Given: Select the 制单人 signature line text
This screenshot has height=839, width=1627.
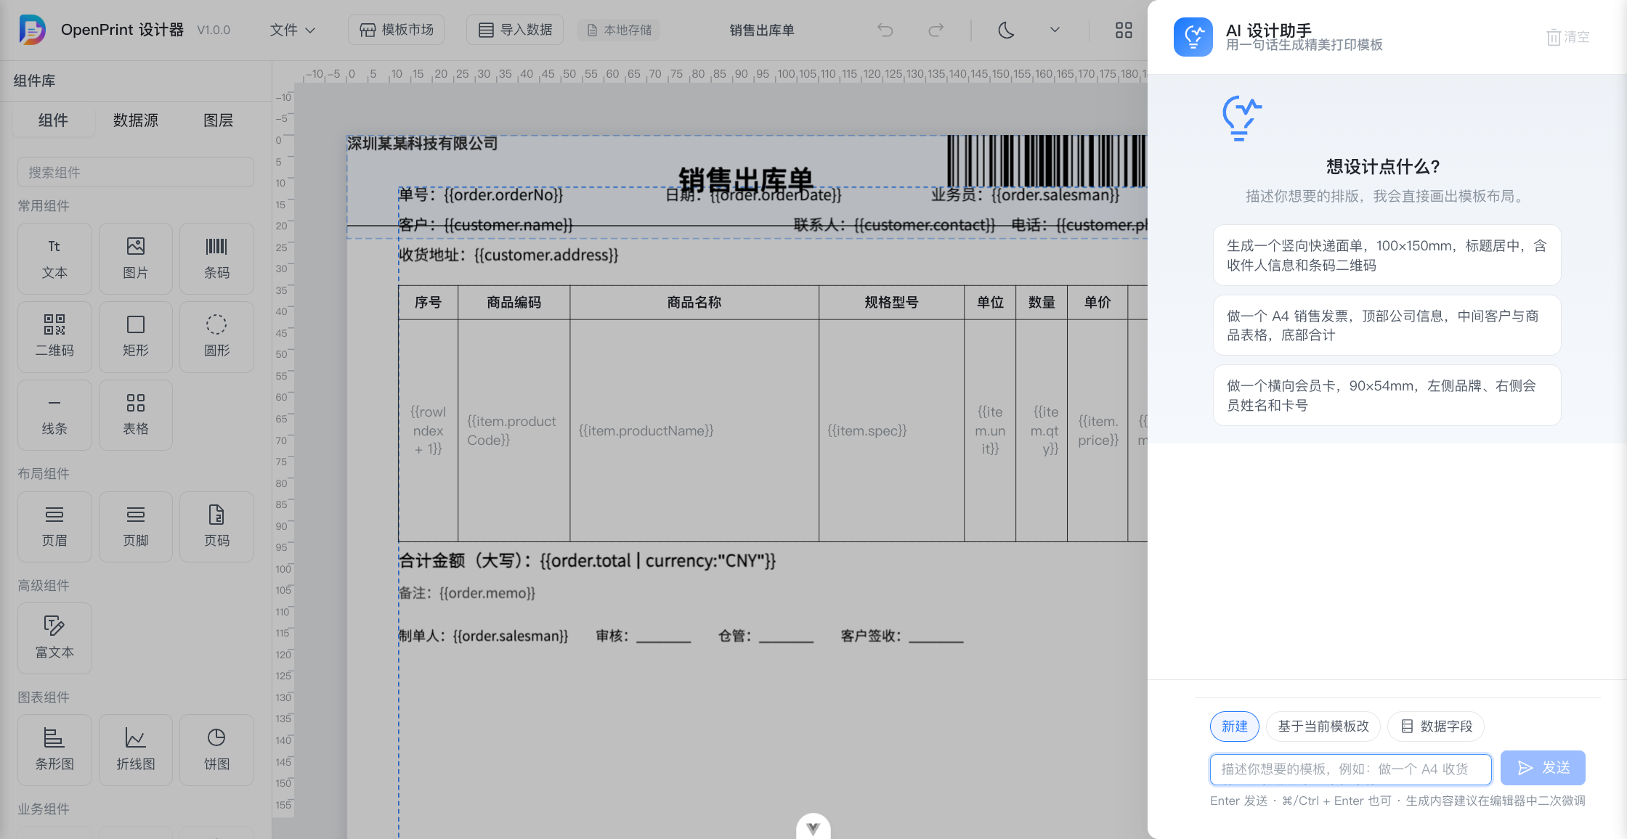Looking at the screenshot, I should click(681, 636).
